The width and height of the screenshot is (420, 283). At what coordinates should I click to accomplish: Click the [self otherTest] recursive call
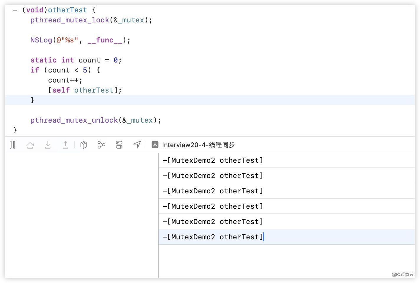85,90
